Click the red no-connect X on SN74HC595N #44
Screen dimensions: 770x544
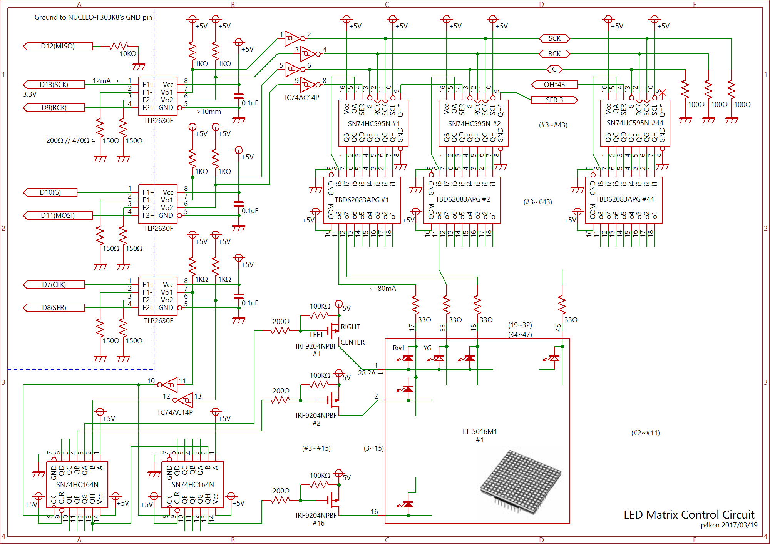(663, 92)
